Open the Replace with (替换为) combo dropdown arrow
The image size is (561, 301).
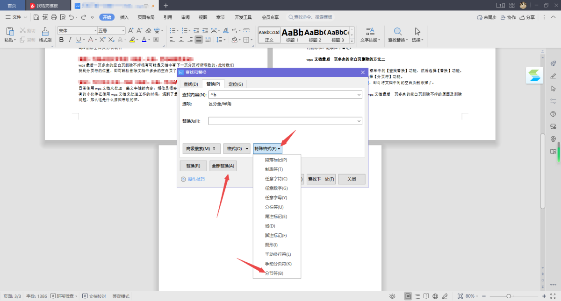pos(359,121)
